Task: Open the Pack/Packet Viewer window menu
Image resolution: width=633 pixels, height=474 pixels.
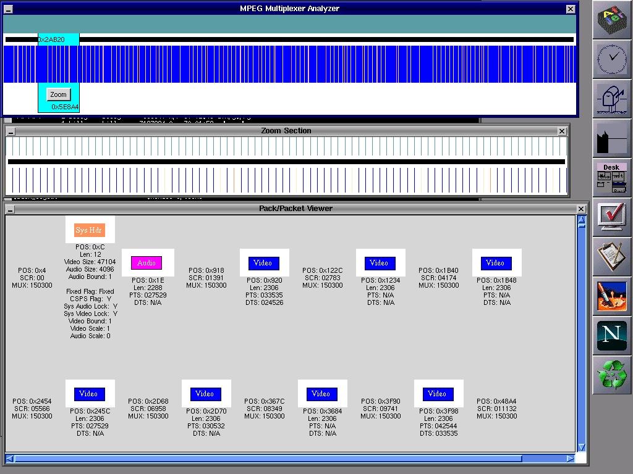Action: pos(10,209)
